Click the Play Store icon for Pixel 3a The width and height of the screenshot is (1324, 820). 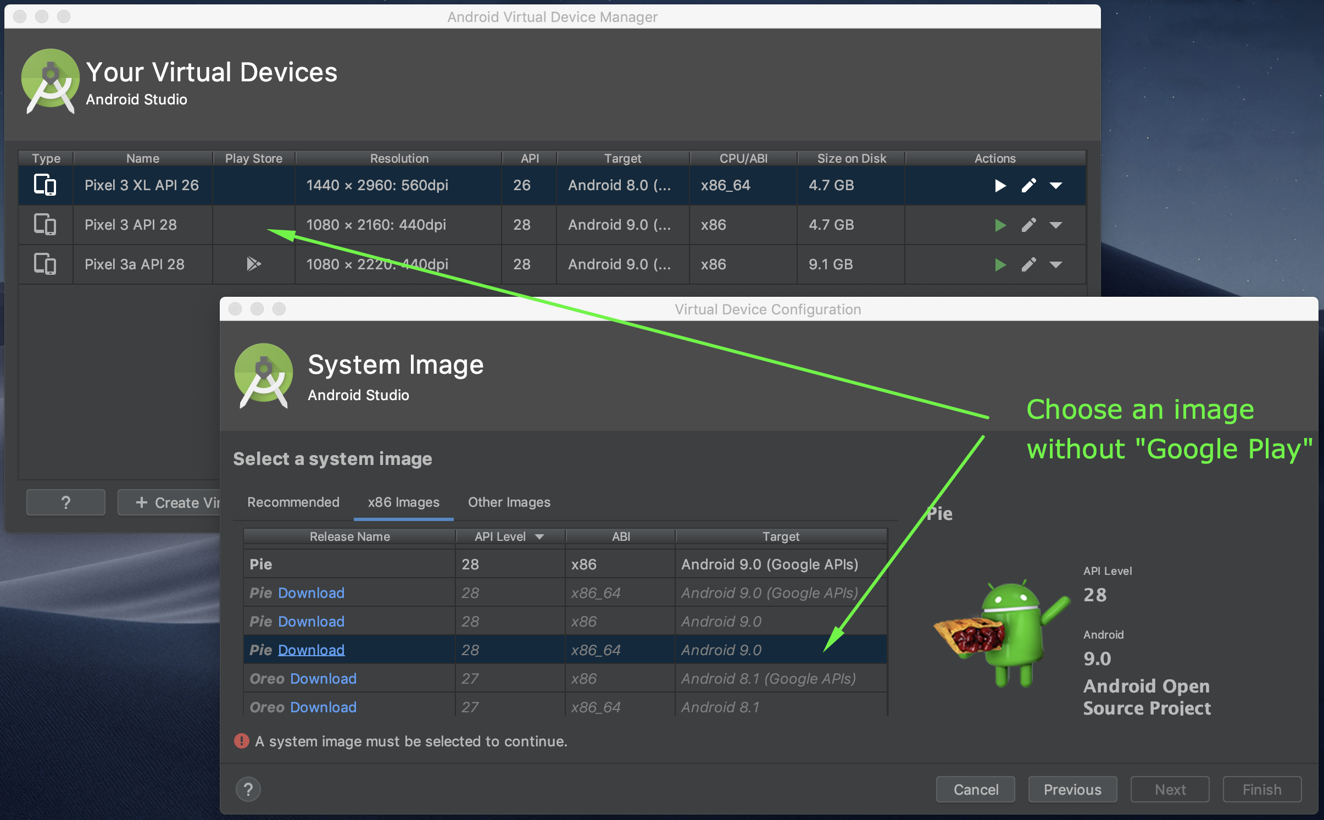[x=253, y=264]
